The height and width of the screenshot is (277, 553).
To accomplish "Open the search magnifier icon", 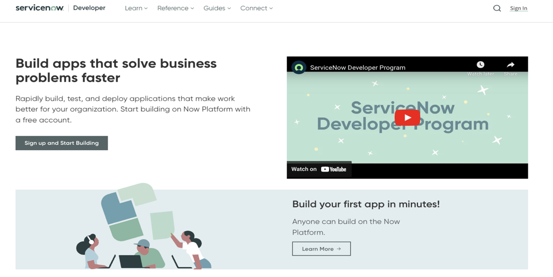I will click(497, 8).
